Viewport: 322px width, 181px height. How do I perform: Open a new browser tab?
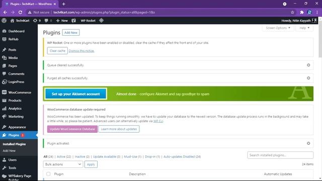[x=64, y=4]
